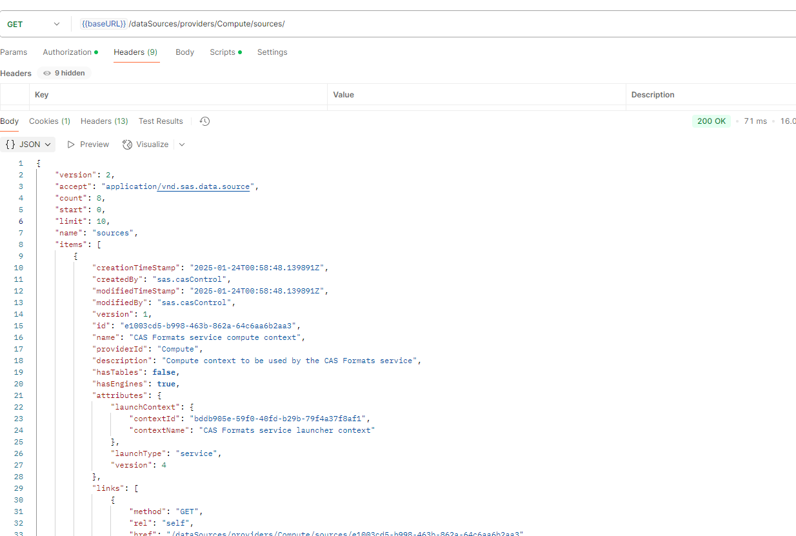Viewport: 796px width, 536px height.
Task: View the Test Results tab
Action: pos(160,121)
